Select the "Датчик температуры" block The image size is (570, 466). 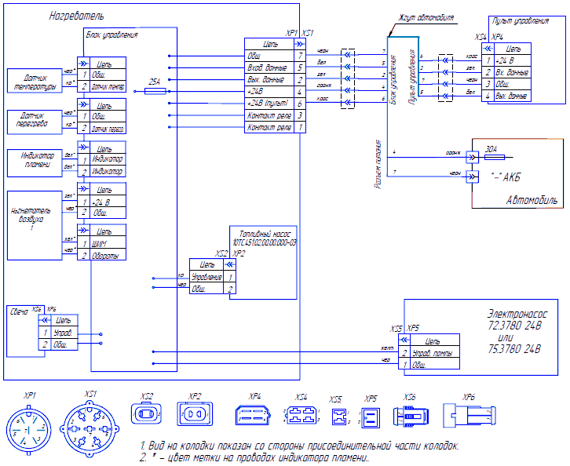point(35,81)
